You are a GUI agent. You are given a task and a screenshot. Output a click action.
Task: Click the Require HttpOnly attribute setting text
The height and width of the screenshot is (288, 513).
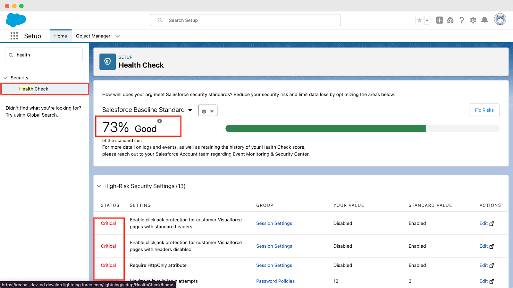pyautogui.click(x=158, y=265)
